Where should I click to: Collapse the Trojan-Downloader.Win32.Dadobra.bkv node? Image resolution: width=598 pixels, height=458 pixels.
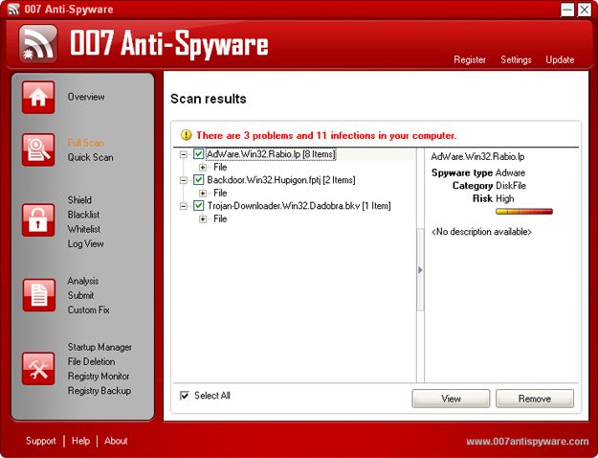pos(184,206)
